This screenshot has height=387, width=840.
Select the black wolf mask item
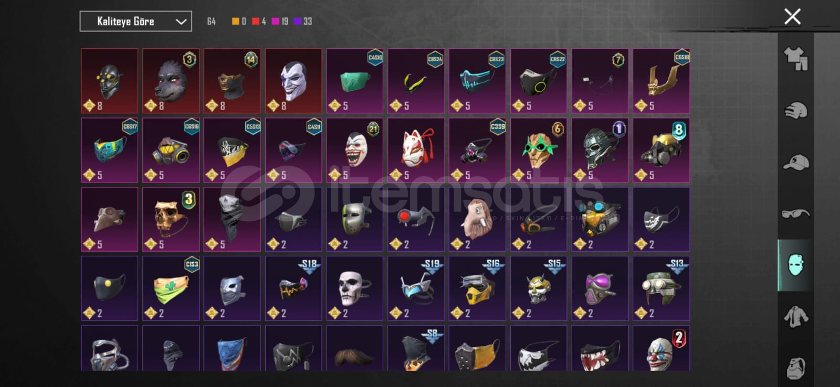[x=171, y=81]
